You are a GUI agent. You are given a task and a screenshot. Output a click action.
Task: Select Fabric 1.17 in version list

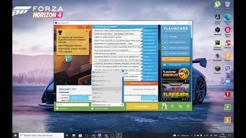[106, 97]
